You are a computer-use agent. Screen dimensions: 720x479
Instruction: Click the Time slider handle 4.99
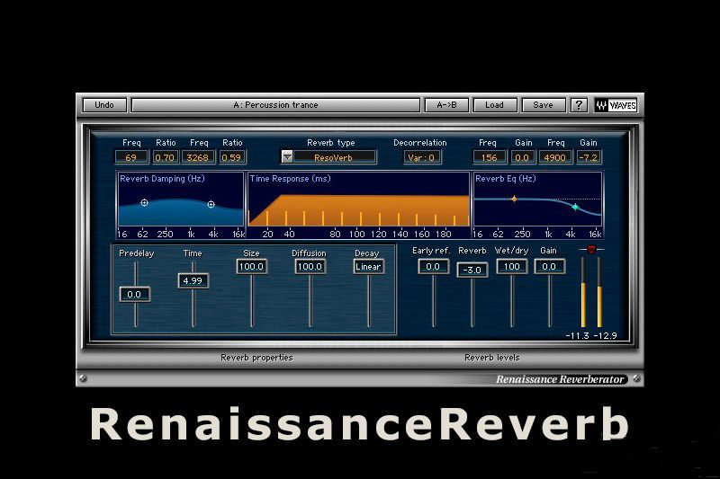193,280
